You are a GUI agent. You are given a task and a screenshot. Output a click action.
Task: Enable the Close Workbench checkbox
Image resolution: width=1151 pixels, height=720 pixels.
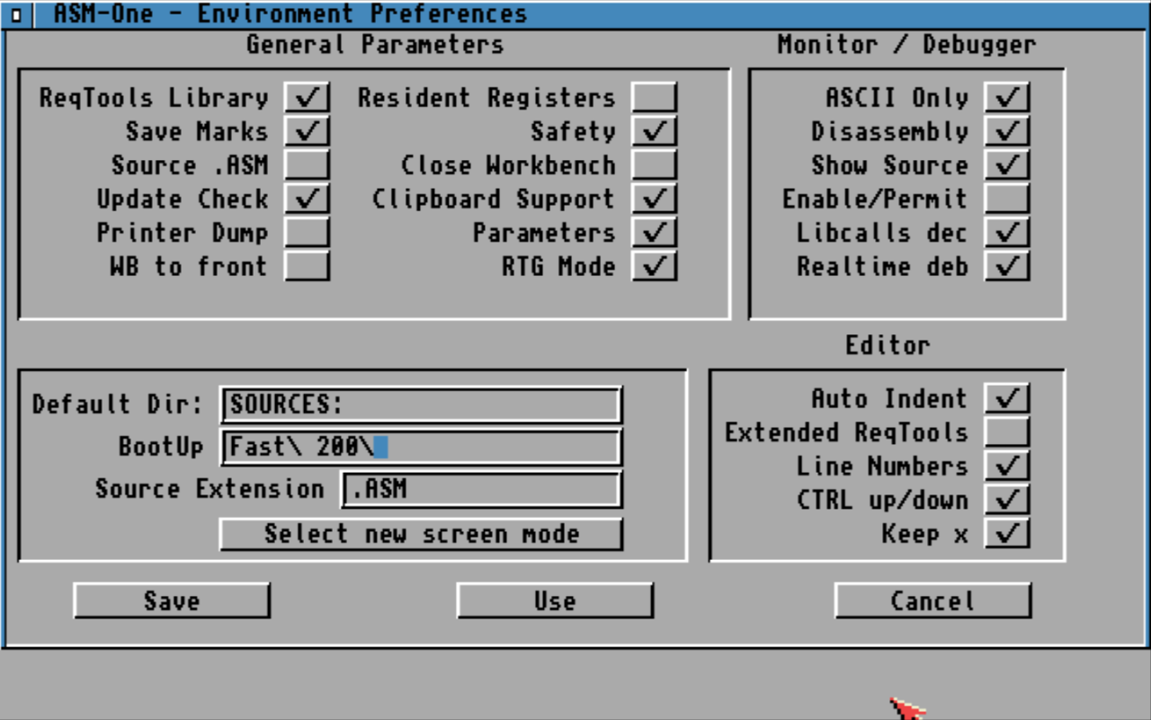click(654, 165)
